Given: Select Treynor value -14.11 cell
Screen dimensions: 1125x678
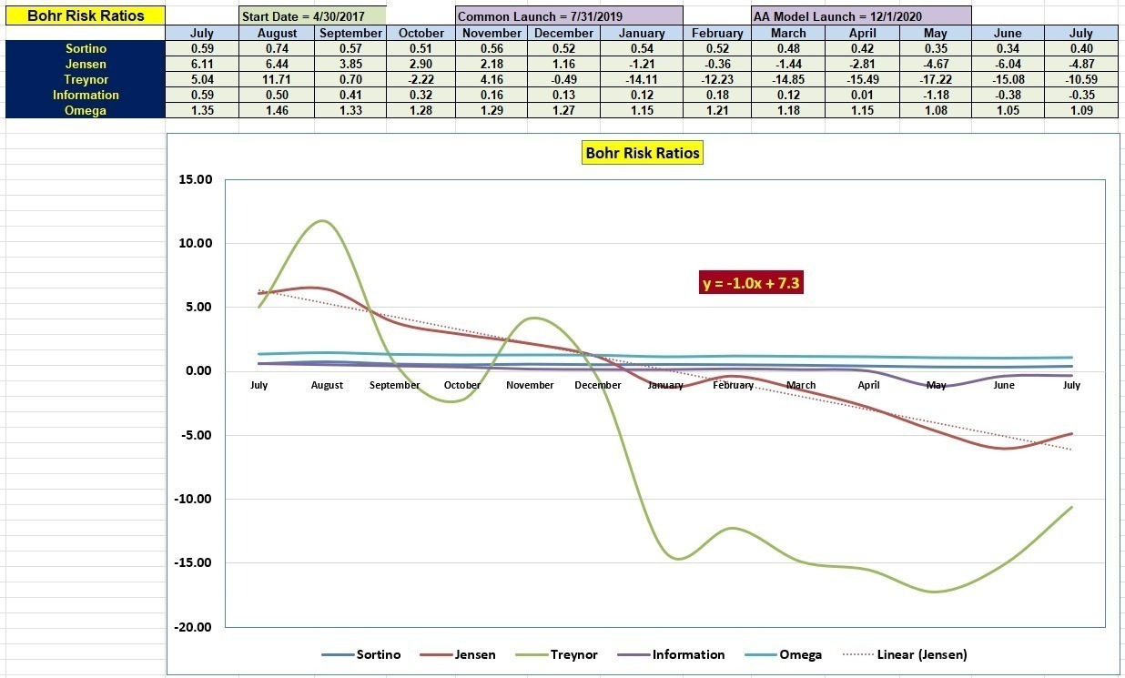Looking at the screenshot, I should coord(642,80).
